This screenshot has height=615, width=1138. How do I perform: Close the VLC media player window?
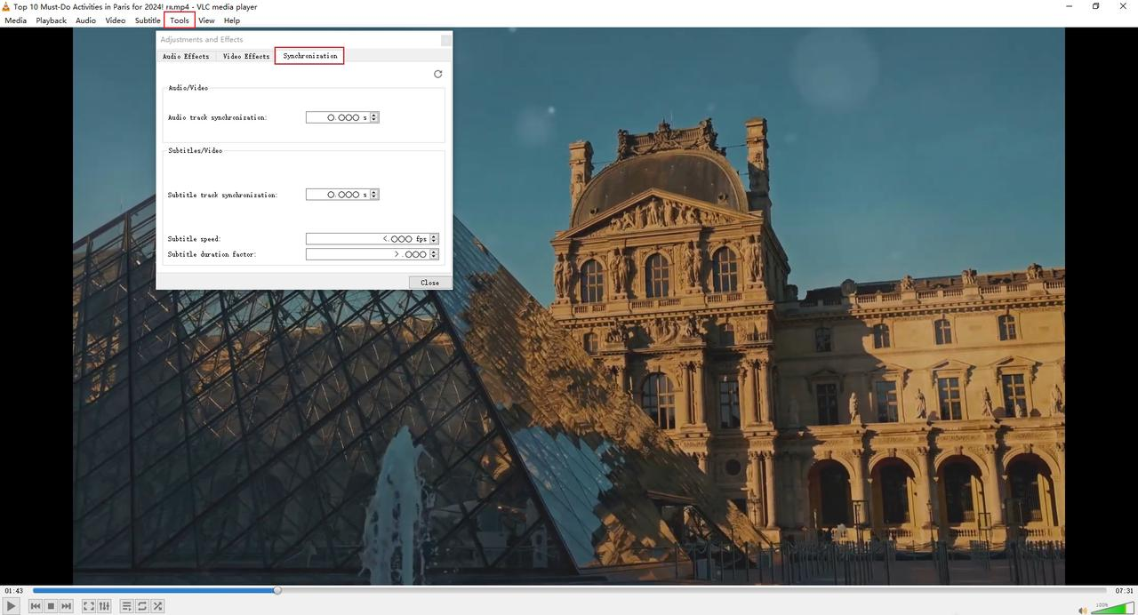(1123, 6)
